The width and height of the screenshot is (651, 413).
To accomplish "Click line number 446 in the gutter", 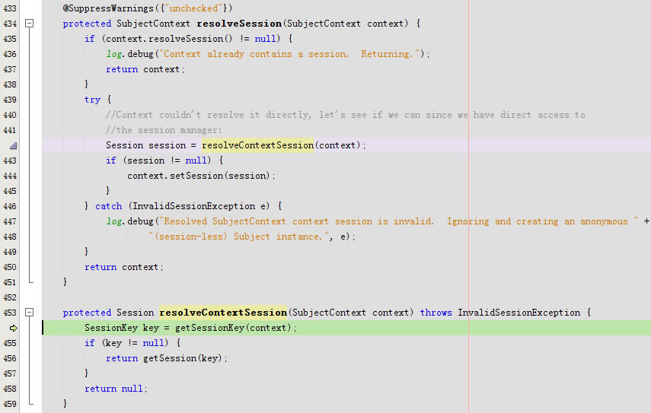I will click(x=10, y=207).
